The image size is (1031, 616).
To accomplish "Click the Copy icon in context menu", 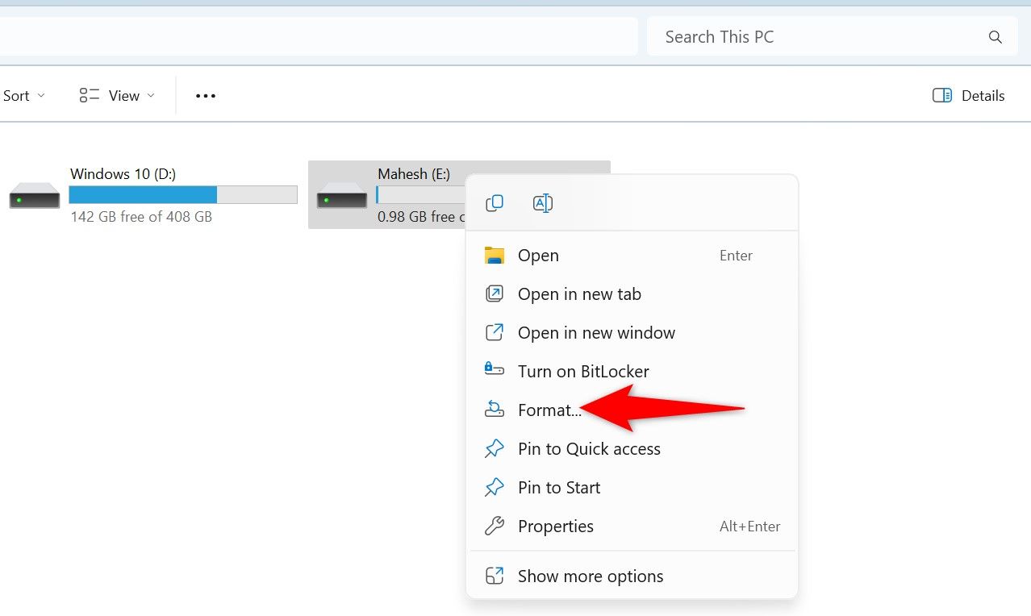I will point(495,203).
